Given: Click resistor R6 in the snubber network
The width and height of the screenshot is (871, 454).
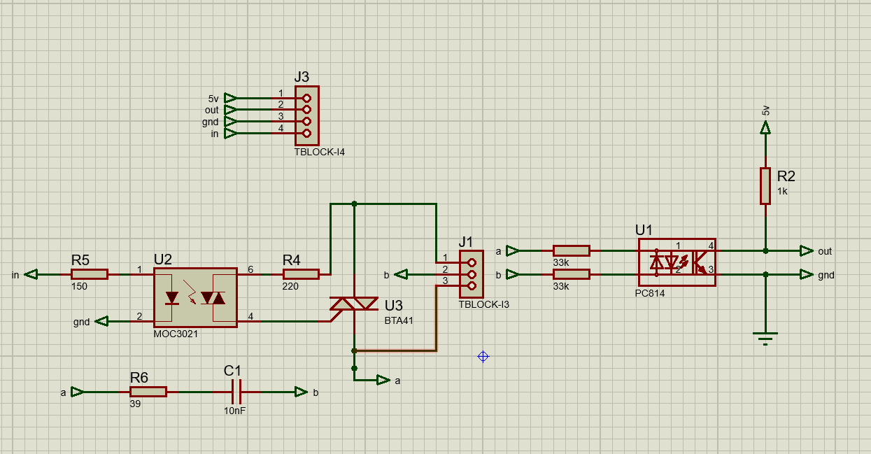Looking at the screenshot, I should point(148,392).
